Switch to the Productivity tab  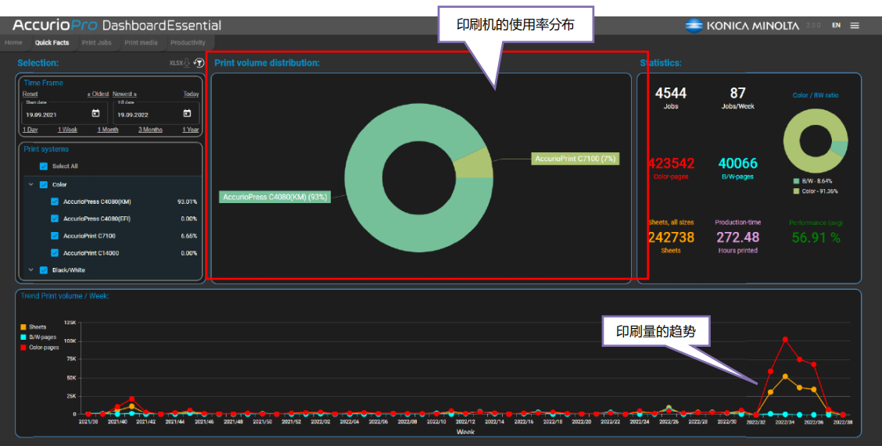pyautogui.click(x=188, y=43)
